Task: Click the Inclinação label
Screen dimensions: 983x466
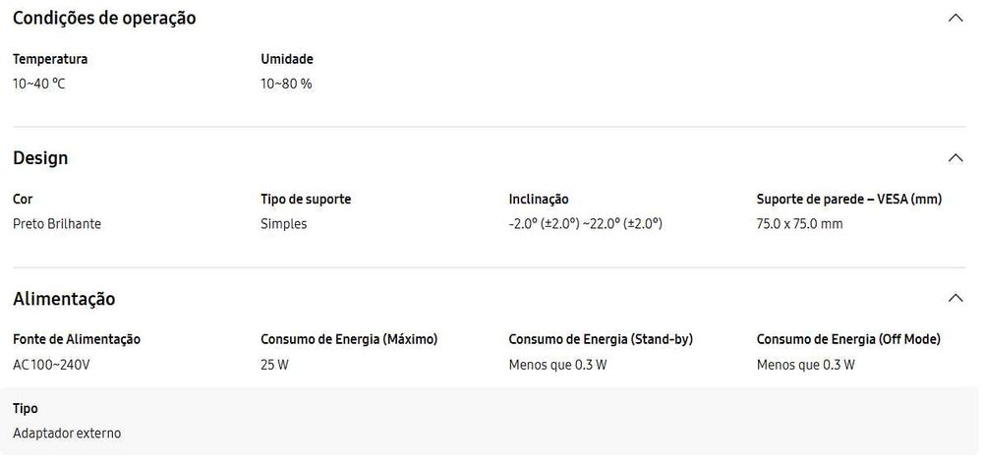Action: point(539,199)
